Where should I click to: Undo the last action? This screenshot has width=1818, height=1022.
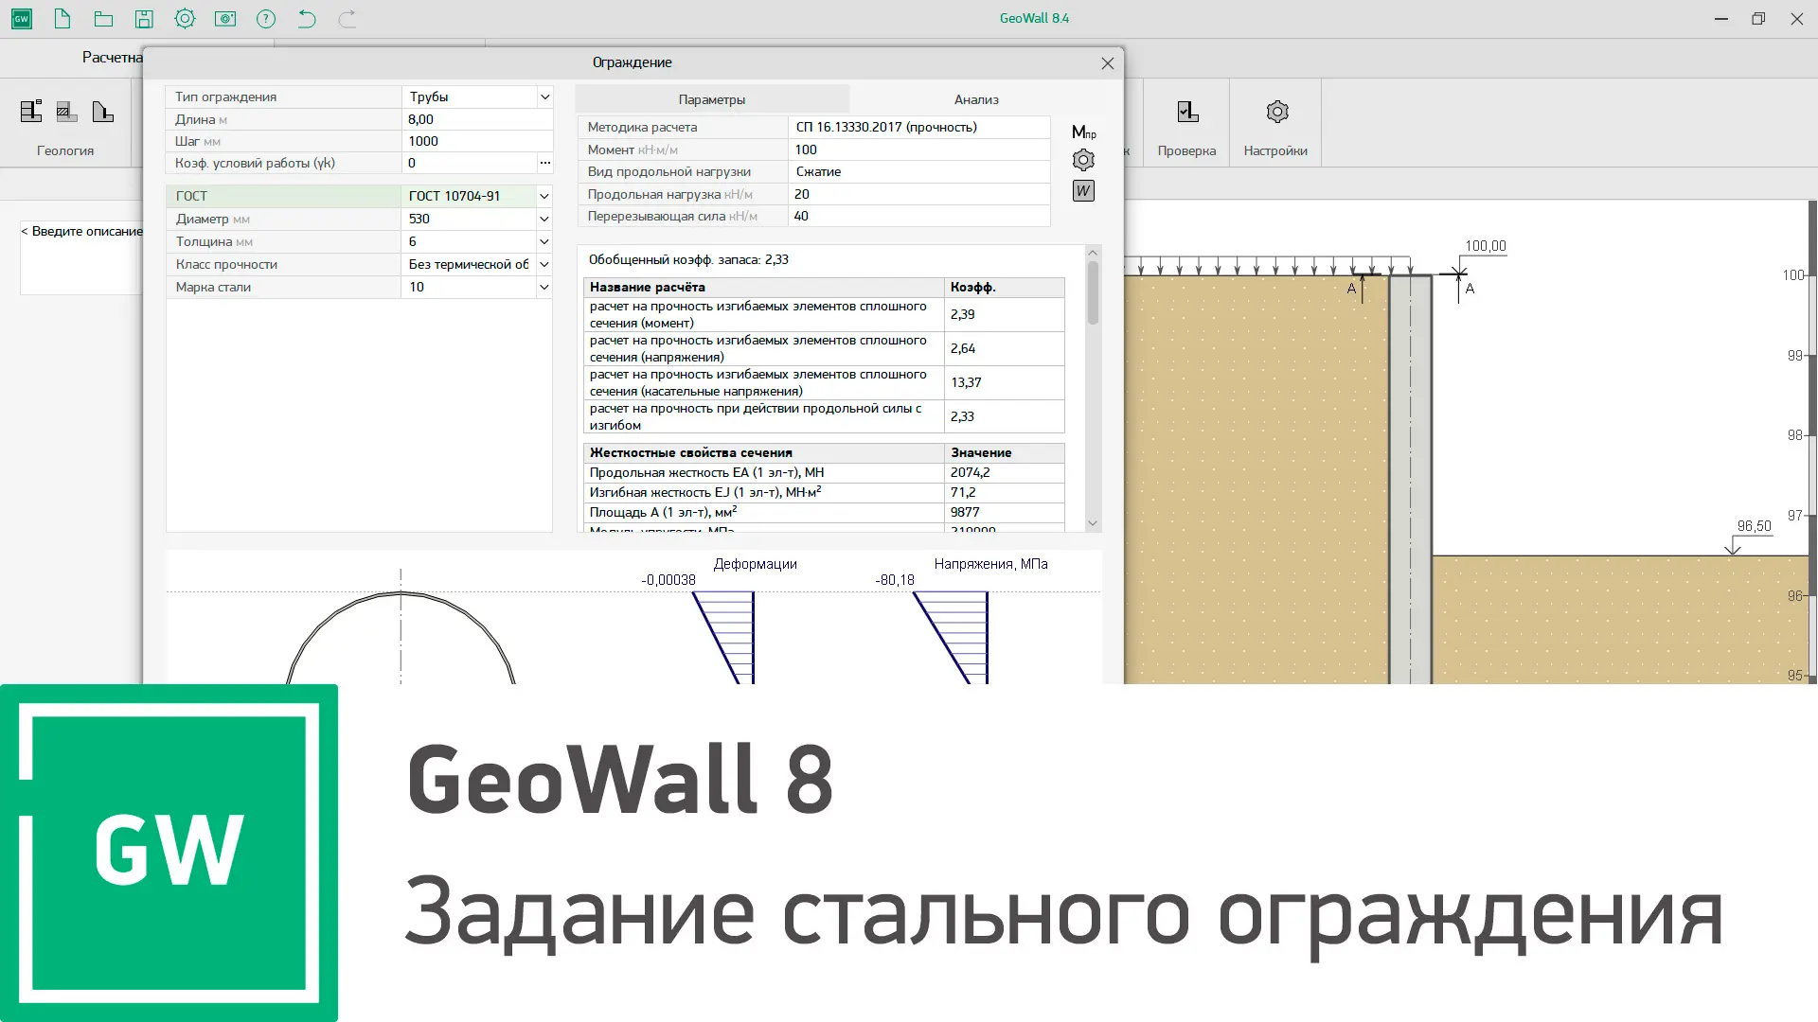307,19
